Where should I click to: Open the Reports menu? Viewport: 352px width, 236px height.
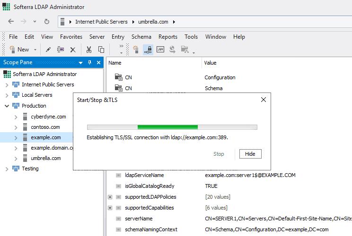click(168, 37)
